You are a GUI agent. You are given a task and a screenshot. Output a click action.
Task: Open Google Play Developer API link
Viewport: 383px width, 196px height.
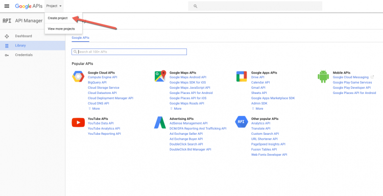point(352,88)
